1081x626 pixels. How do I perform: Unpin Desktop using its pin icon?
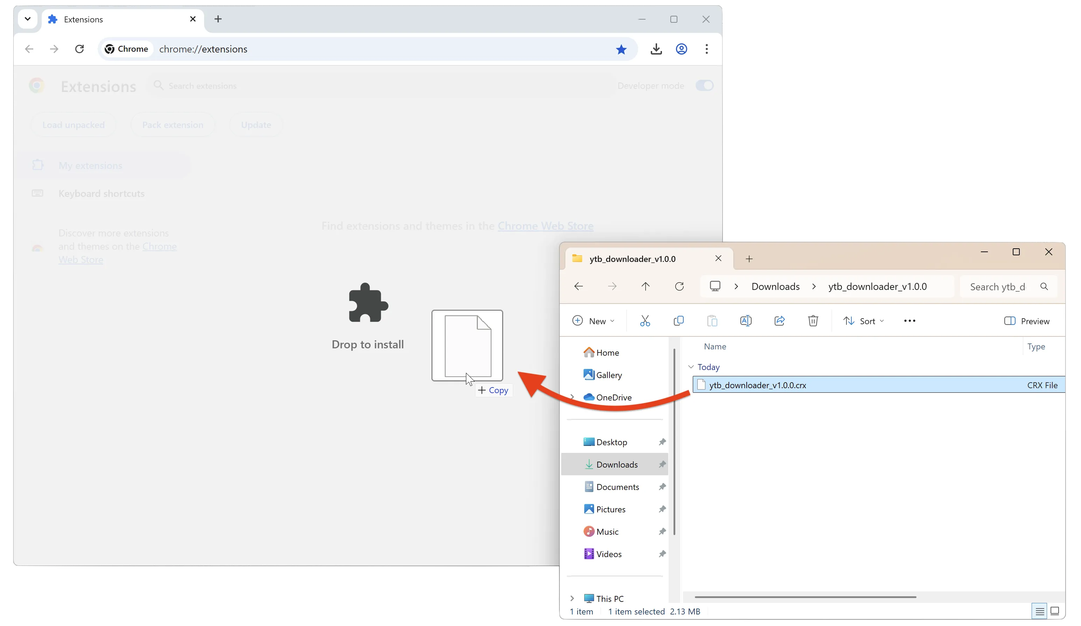662,442
